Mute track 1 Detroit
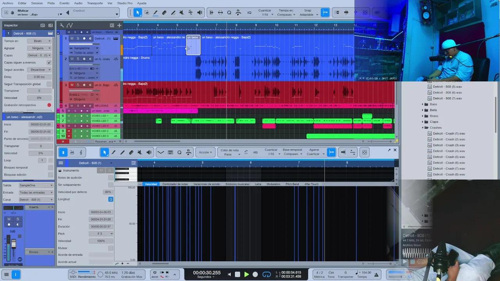This screenshot has width=500, height=281. pos(71,38)
